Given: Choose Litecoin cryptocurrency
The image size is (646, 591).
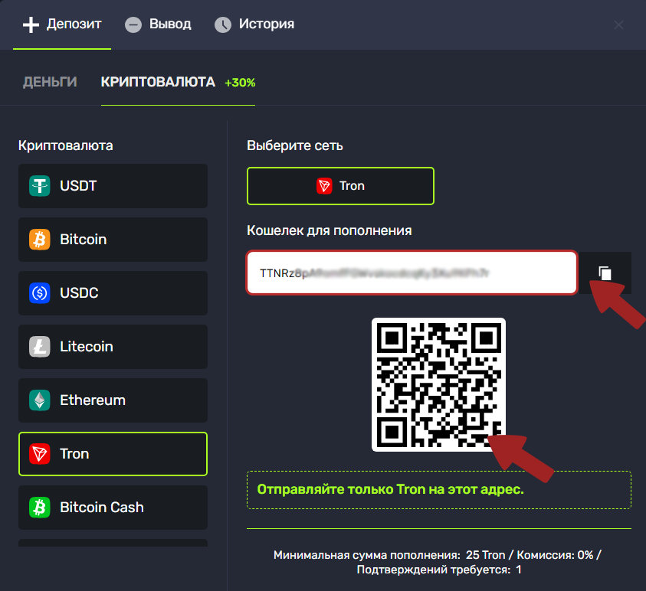Looking at the screenshot, I should pyautogui.click(x=113, y=347).
